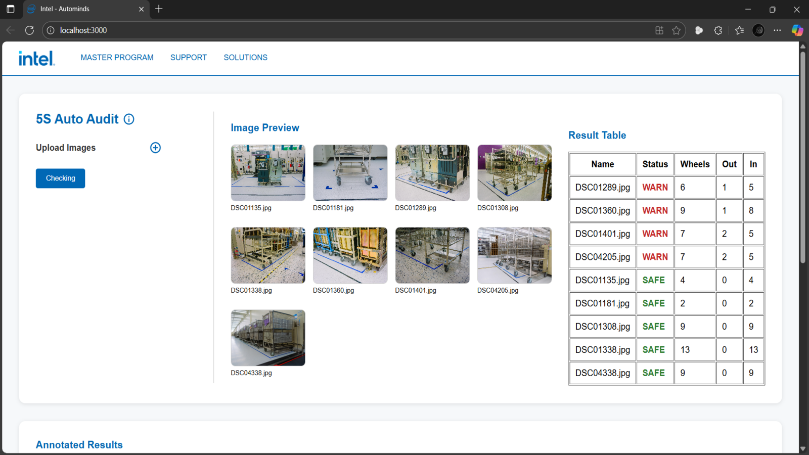Viewport: 809px width, 455px height.
Task: Click the Intel logo in the header
Action: [36, 58]
